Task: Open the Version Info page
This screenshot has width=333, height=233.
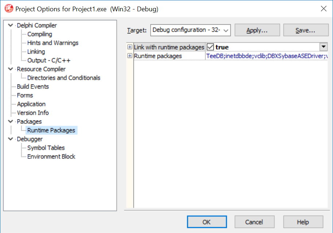Action: pyautogui.click(x=33, y=113)
